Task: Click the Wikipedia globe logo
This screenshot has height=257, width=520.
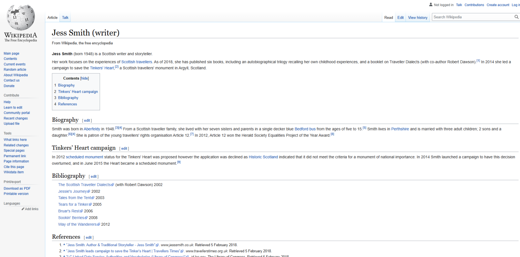Action: pyautogui.click(x=21, y=17)
